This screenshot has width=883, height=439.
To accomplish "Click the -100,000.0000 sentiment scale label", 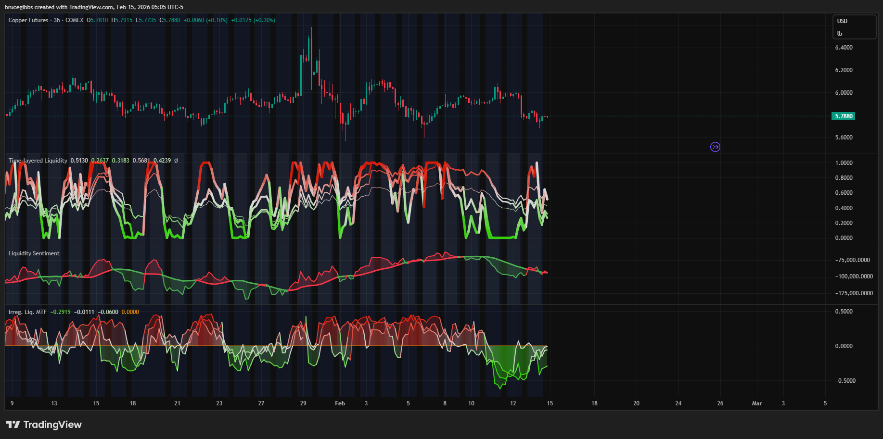I will [854, 276].
